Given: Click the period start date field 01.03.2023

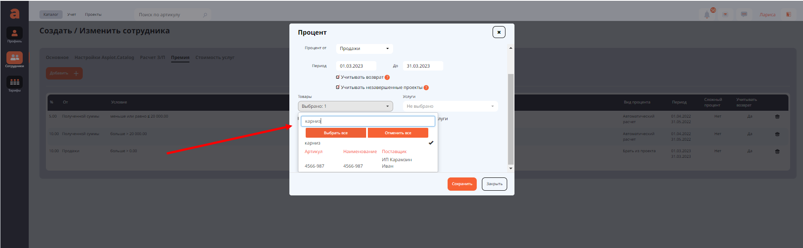Looking at the screenshot, I should pyautogui.click(x=356, y=66).
